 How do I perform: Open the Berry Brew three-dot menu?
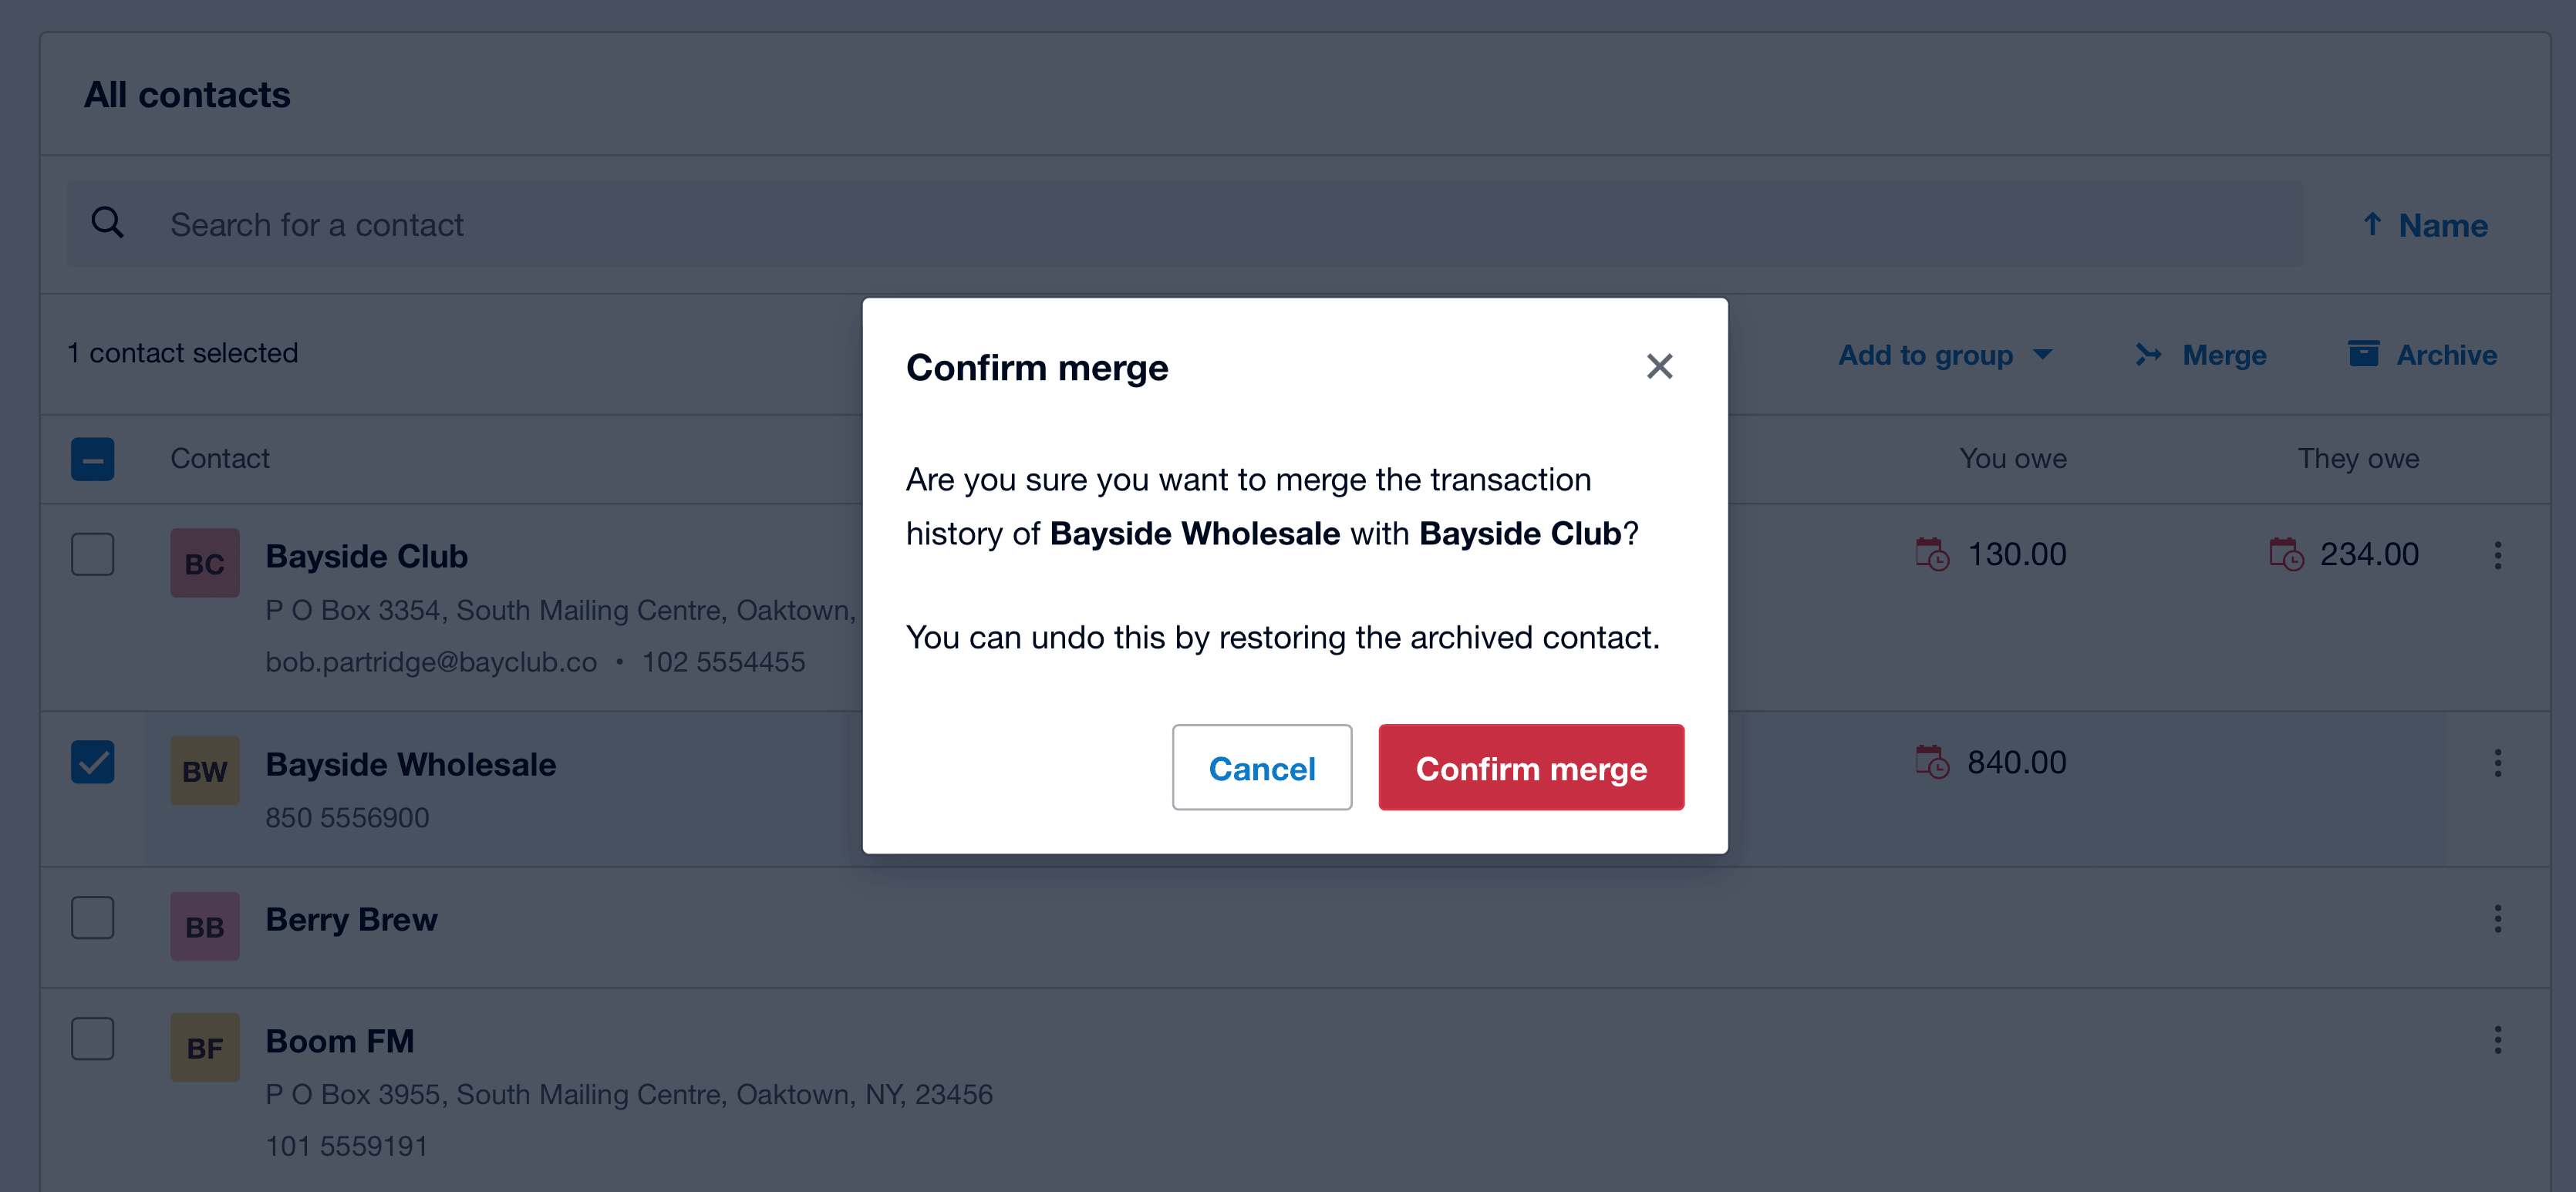point(2497,920)
